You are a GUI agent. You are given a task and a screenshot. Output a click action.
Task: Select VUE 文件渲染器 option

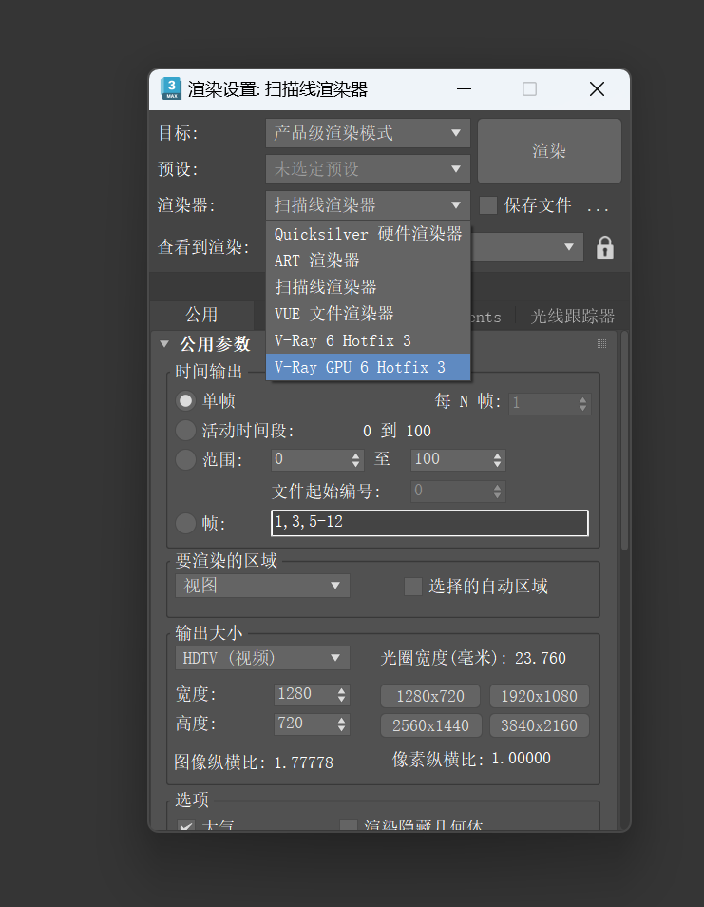(x=369, y=314)
